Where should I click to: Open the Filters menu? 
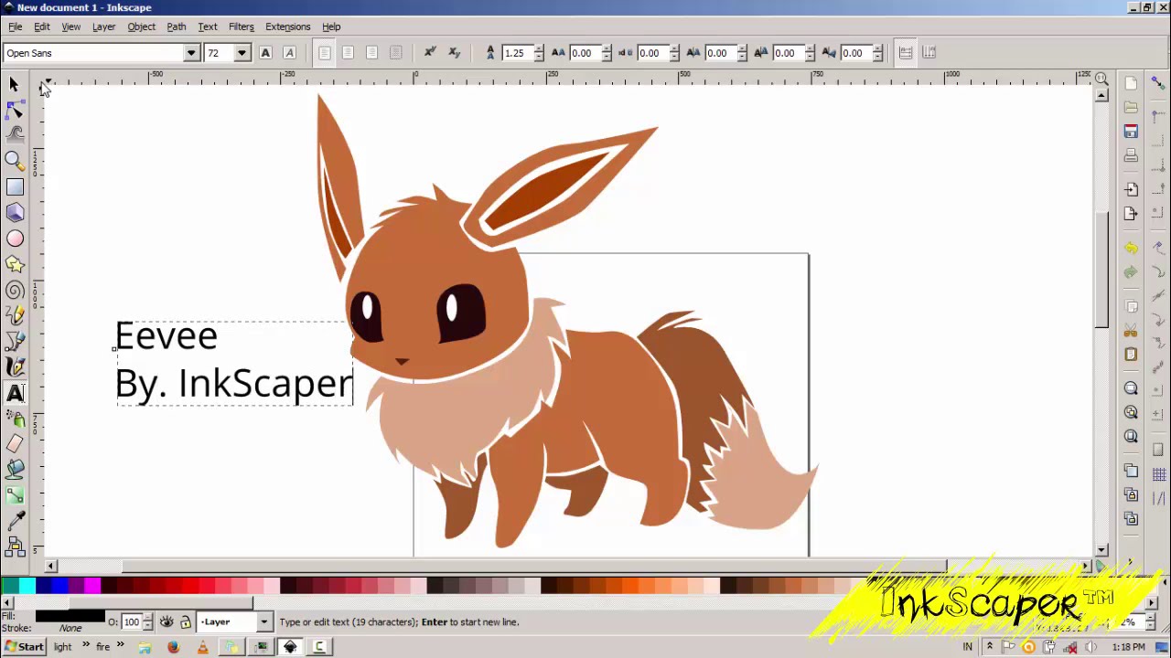[241, 27]
